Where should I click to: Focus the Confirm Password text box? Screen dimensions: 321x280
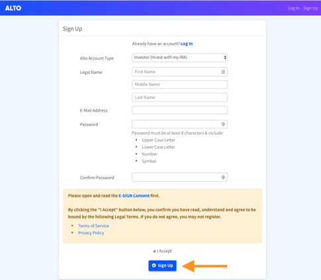[179, 177]
